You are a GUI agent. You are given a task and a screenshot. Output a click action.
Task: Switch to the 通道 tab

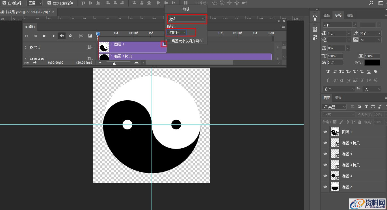click(338, 98)
